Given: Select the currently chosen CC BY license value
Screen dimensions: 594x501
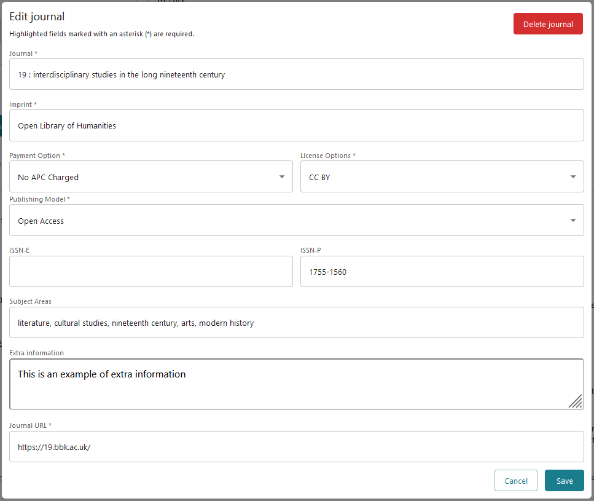Looking at the screenshot, I should (318, 176).
